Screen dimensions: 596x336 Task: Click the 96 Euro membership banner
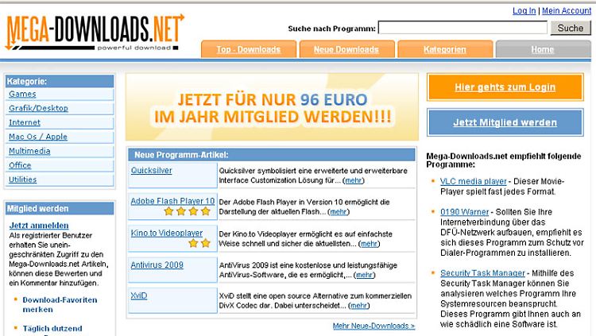click(x=271, y=107)
